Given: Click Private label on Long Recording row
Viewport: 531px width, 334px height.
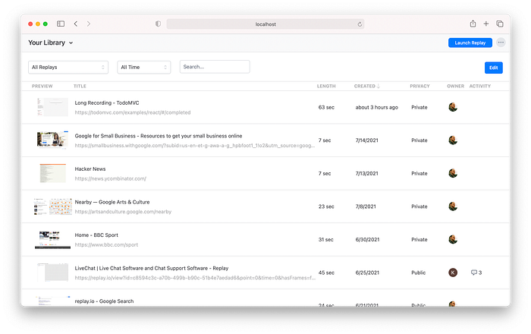Looking at the screenshot, I should point(419,107).
